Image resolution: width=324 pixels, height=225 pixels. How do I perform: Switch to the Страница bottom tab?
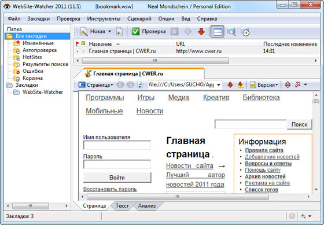(x=94, y=206)
